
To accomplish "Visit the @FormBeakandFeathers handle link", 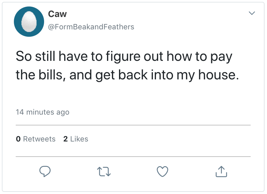I will (91, 27).
